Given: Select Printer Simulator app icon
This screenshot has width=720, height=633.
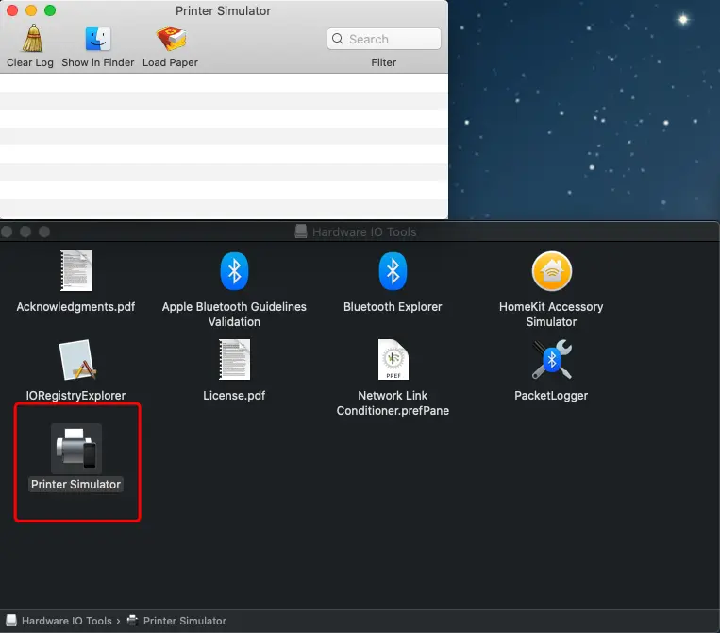Looking at the screenshot, I should click(76, 448).
